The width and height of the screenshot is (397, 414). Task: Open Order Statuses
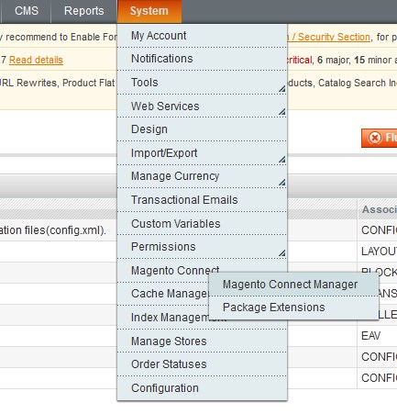tap(202, 364)
